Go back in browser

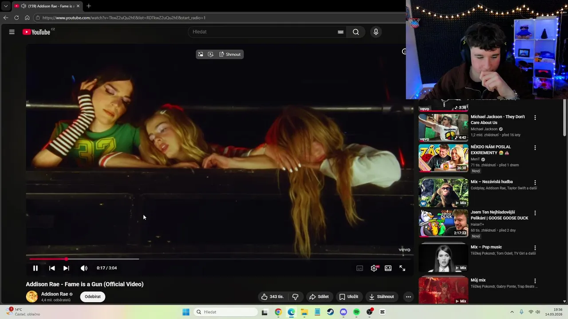(6, 18)
